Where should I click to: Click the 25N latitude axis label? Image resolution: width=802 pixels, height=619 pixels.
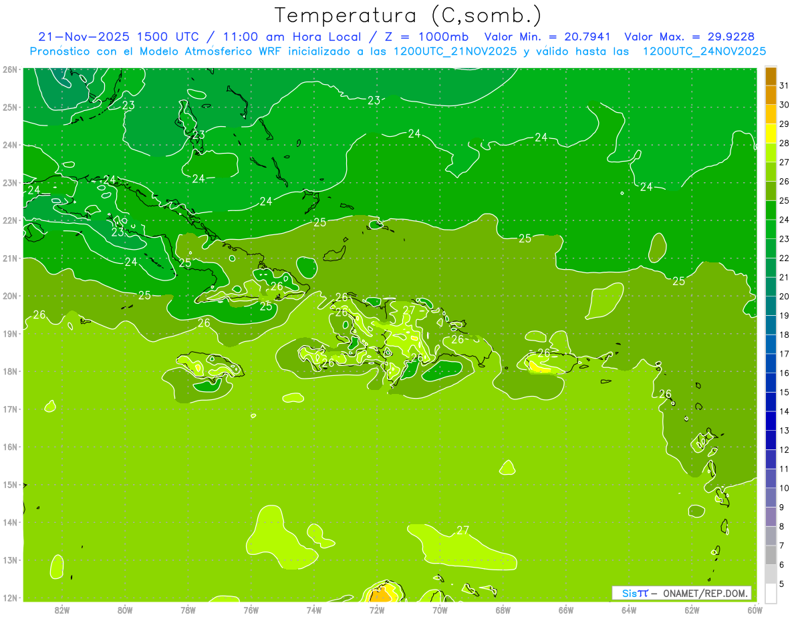(x=10, y=107)
